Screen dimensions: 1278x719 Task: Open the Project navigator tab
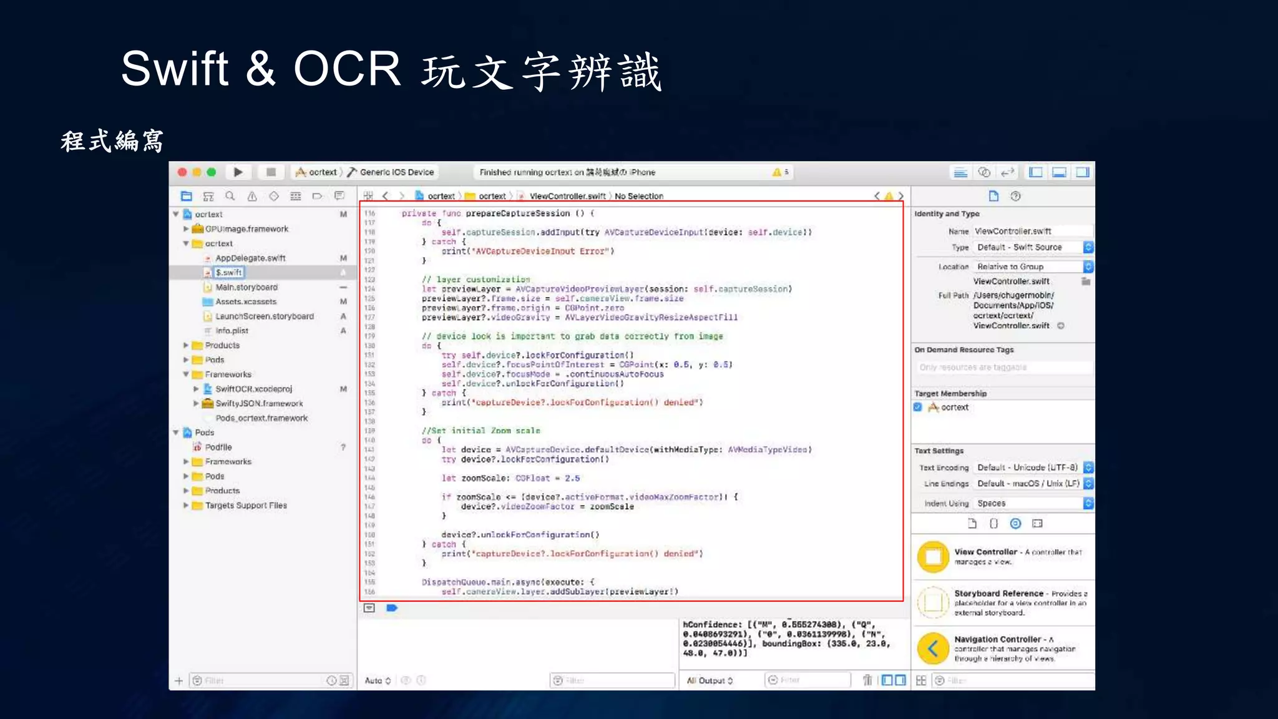186,196
